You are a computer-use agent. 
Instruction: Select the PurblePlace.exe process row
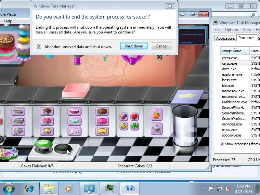click(x=240, y=102)
